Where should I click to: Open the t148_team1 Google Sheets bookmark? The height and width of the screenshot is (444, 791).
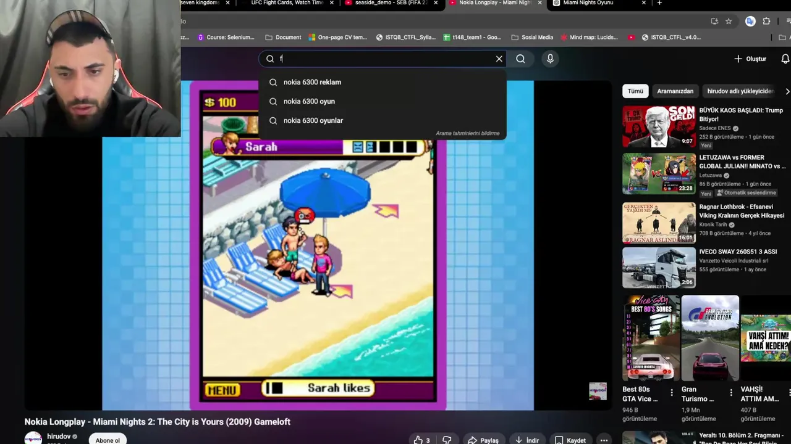(x=472, y=37)
